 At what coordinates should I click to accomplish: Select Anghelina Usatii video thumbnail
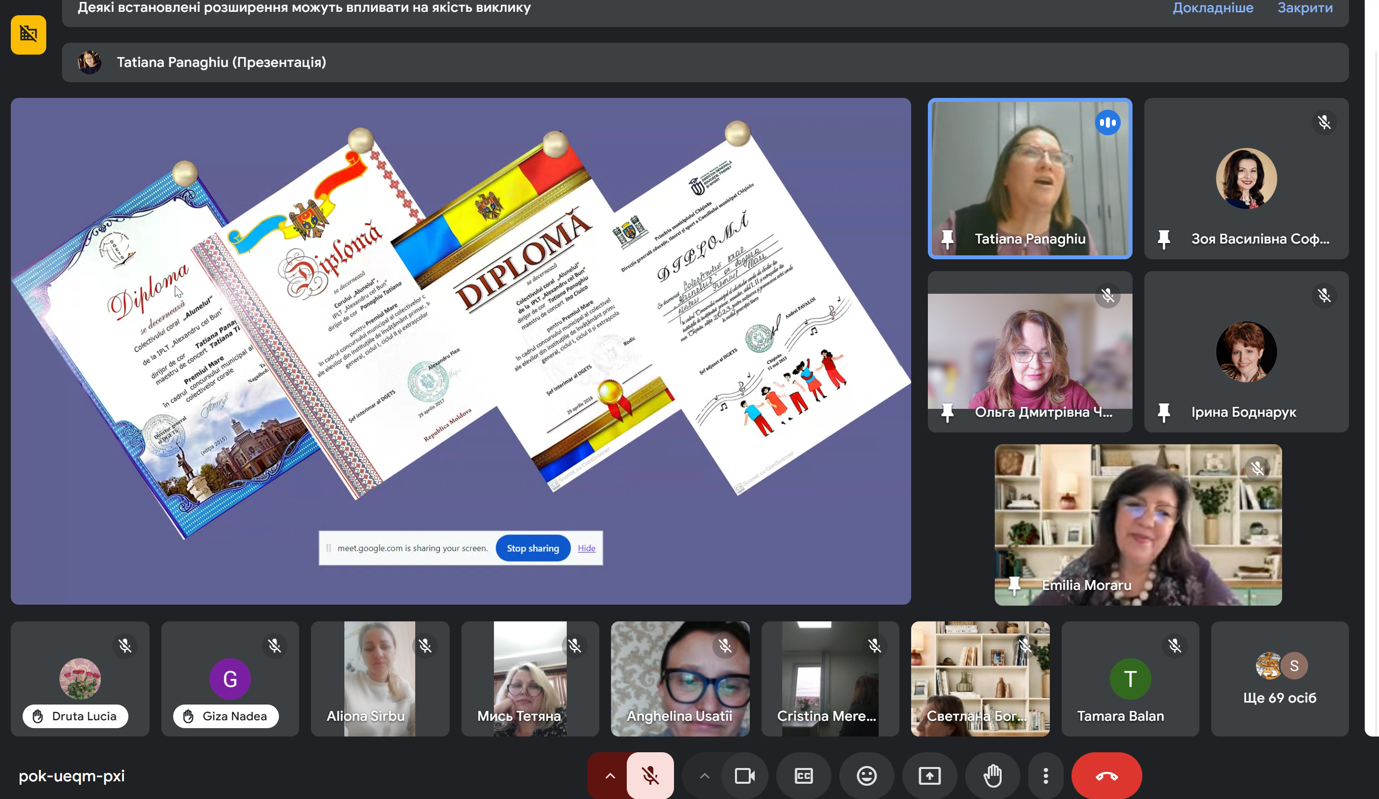(680, 678)
